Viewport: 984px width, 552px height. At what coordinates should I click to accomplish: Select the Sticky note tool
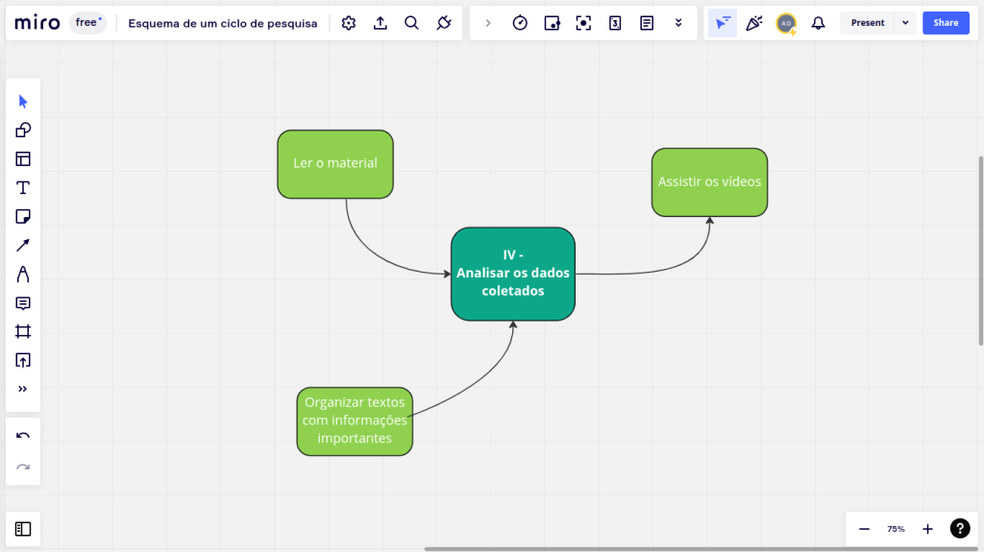click(x=23, y=217)
